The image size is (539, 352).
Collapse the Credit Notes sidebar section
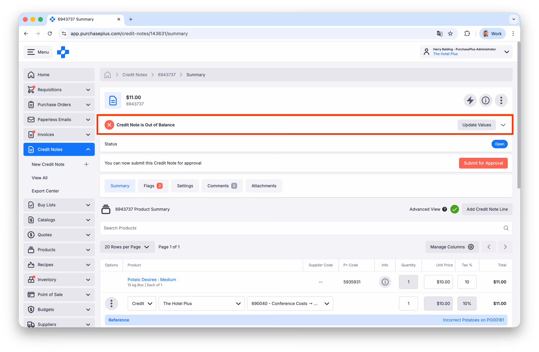59,149
